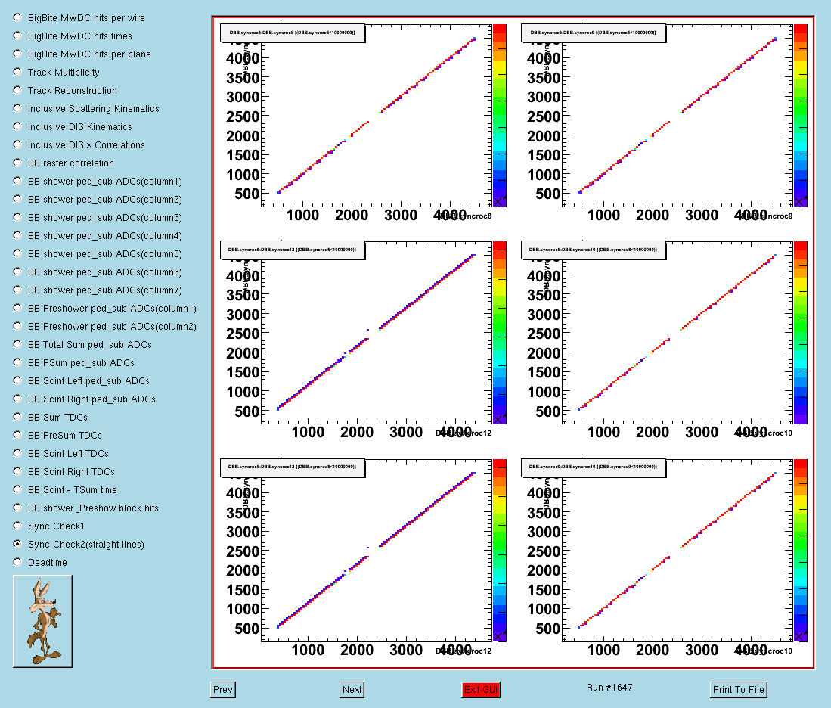
Task: Advance to next page with Next
Action: click(x=352, y=689)
